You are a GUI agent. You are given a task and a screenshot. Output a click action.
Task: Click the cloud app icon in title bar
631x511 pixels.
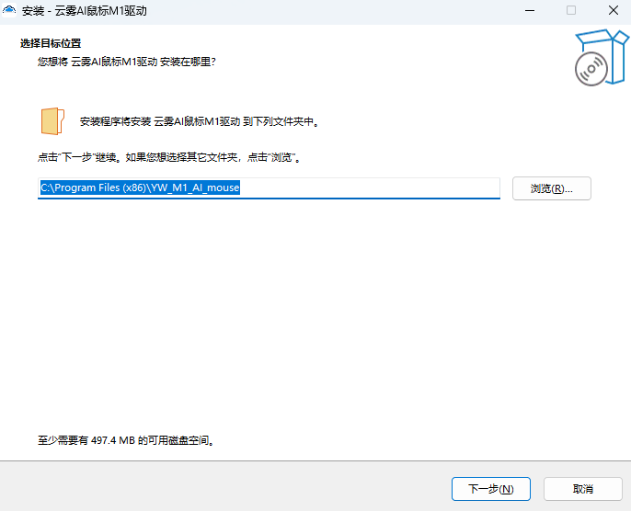[x=11, y=11]
